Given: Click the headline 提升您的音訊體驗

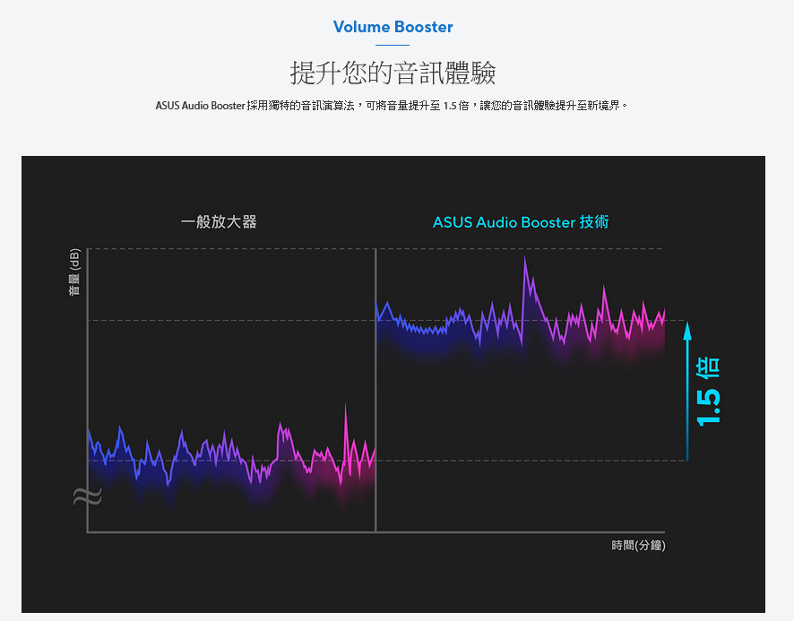Looking at the screenshot, I should (x=393, y=73).
